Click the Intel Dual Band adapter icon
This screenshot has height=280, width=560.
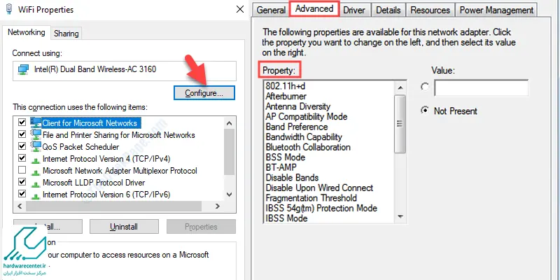point(24,69)
